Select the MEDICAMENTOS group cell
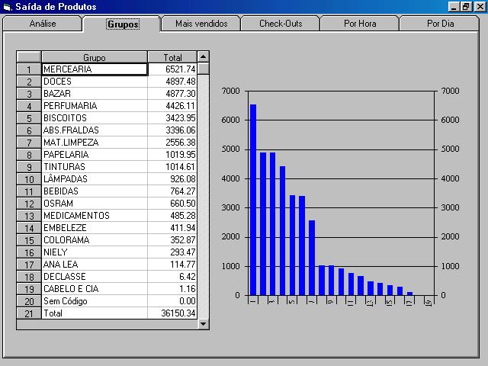This screenshot has width=488, height=366. pos(94,216)
